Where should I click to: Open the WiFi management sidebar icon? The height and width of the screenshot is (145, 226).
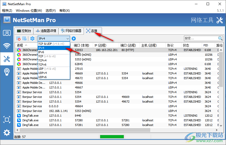coord(7,46)
